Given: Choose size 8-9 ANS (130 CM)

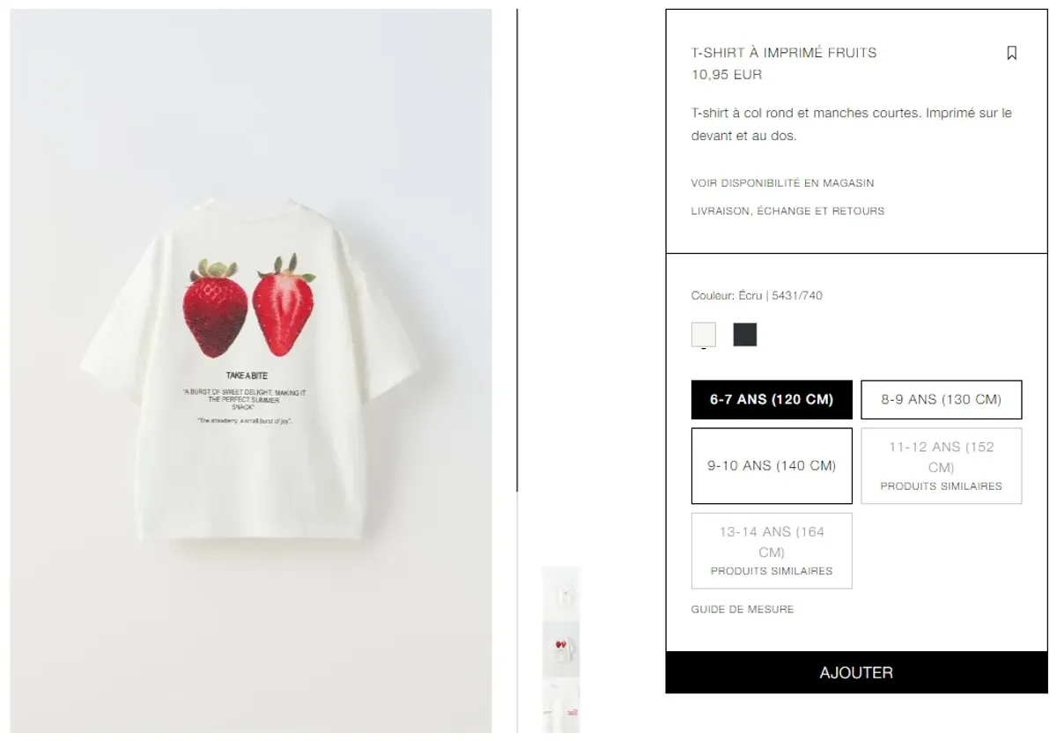Looking at the screenshot, I should tap(942, 400).
